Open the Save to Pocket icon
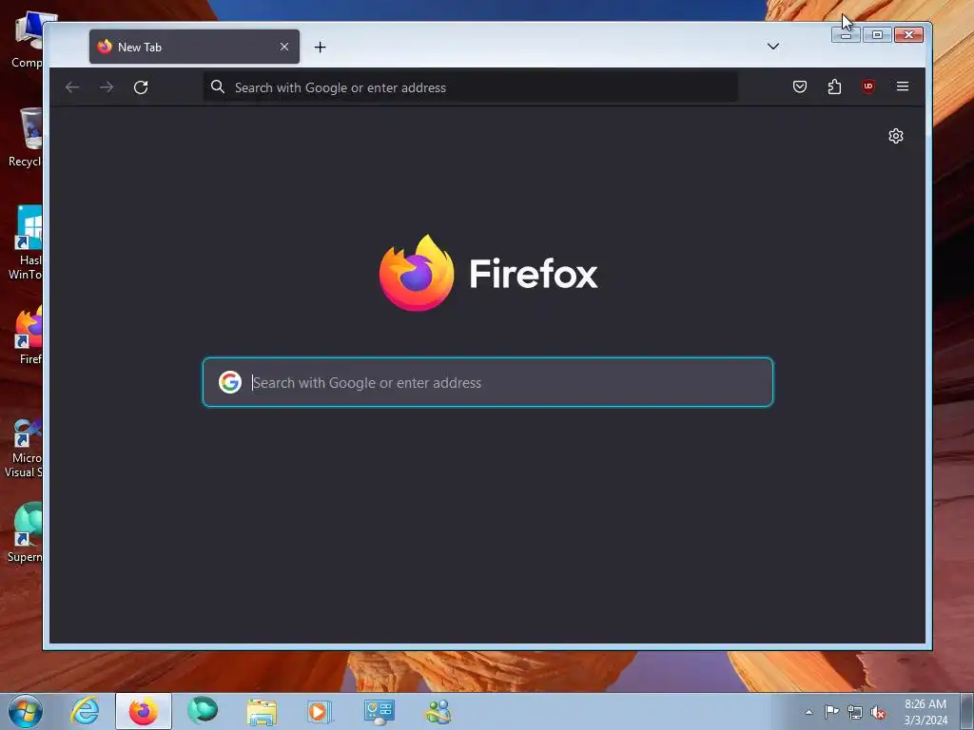This screenshot has height=730, width=974. point(799,86)
